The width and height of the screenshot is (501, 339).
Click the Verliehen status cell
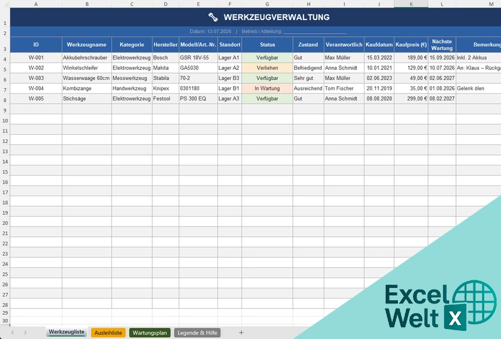pyautogui.click(x=267, y=68)
